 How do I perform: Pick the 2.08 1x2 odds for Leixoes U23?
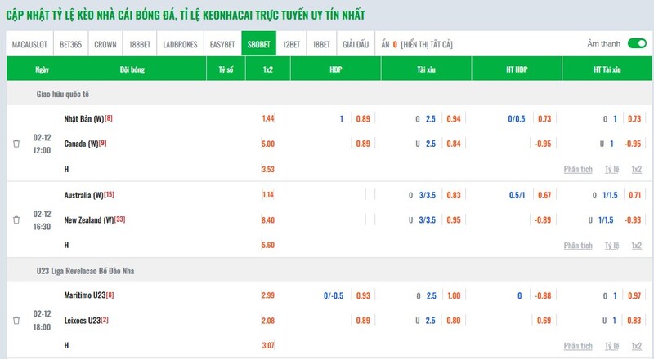click(x=268, y=320)
